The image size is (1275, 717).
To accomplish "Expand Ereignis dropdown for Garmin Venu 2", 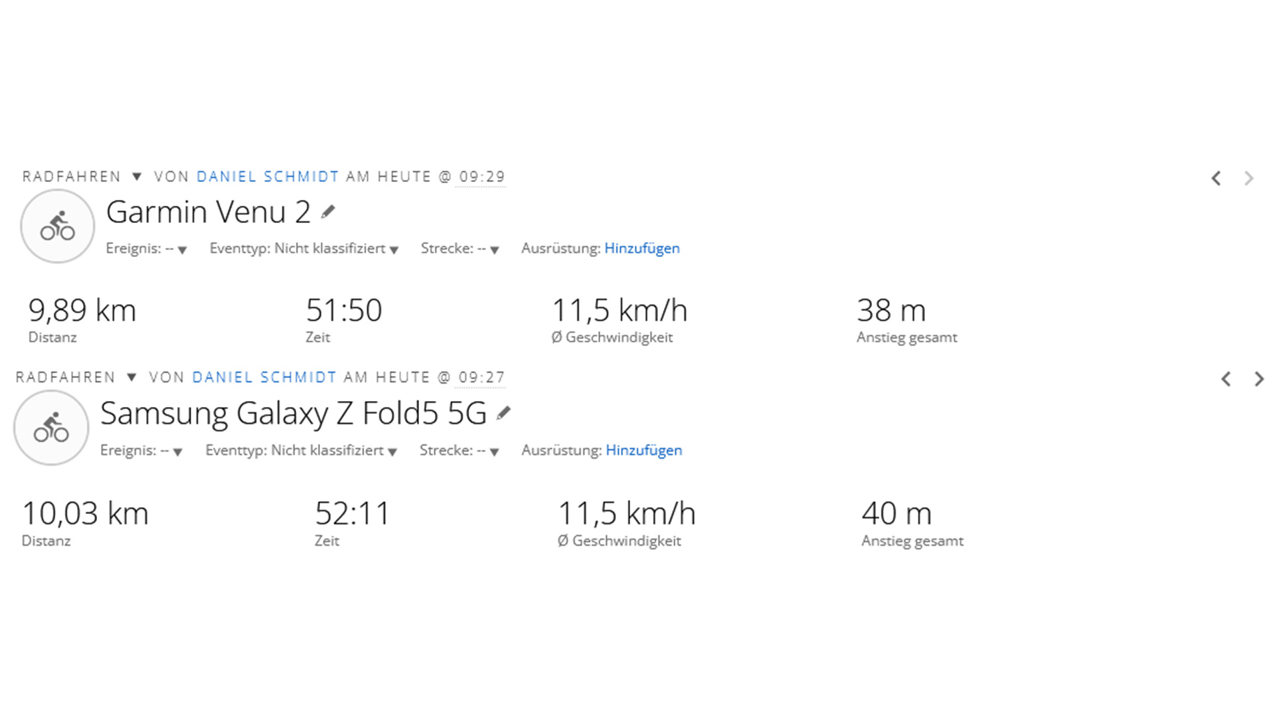I will (x=182, y=250).
